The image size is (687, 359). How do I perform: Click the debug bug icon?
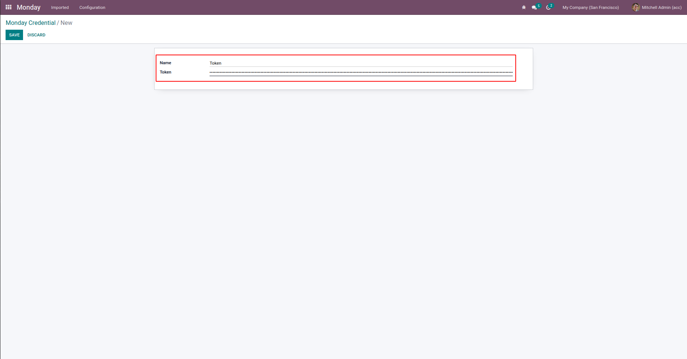point(524,7)
